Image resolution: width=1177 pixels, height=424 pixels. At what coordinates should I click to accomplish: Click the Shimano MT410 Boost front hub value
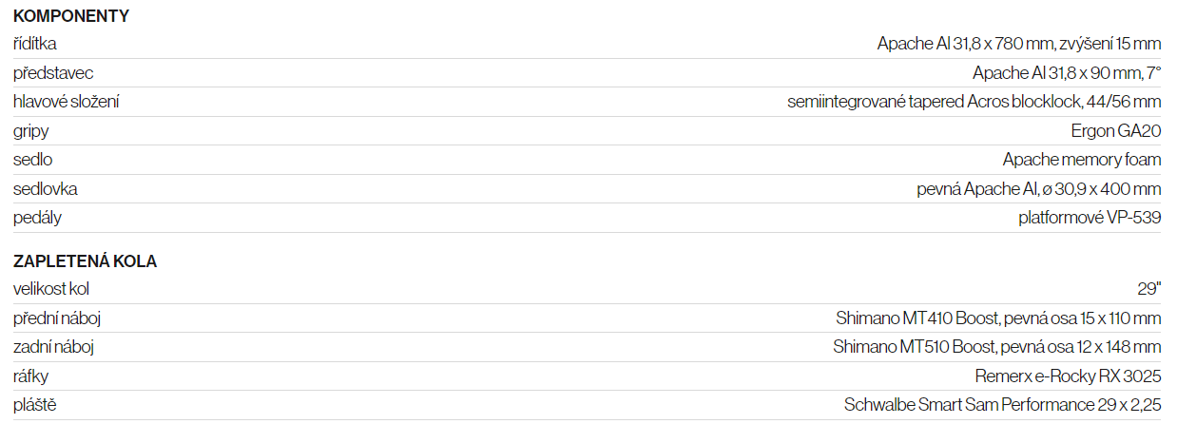[x=998, y=318]
